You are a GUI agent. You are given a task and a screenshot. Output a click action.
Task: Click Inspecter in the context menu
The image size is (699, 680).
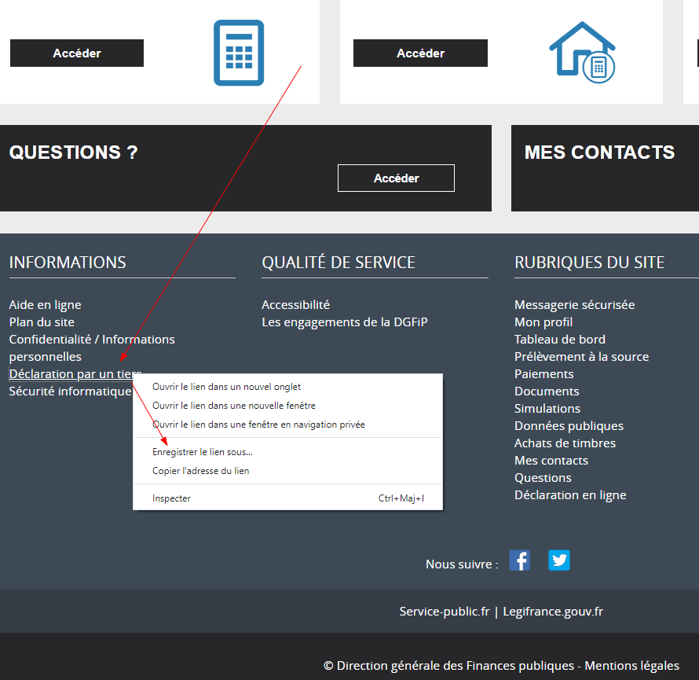(x=171, y=498)
